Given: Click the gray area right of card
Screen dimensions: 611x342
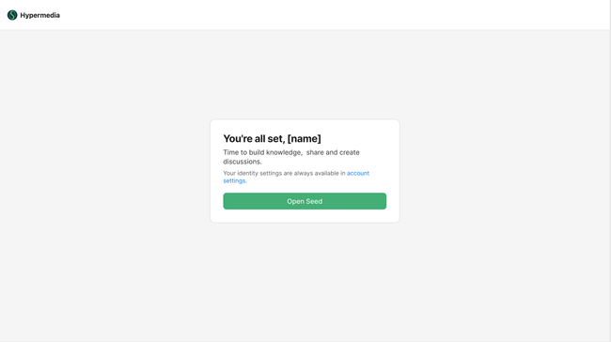Looking at the screenshot, I should click(x=504, y=171).
